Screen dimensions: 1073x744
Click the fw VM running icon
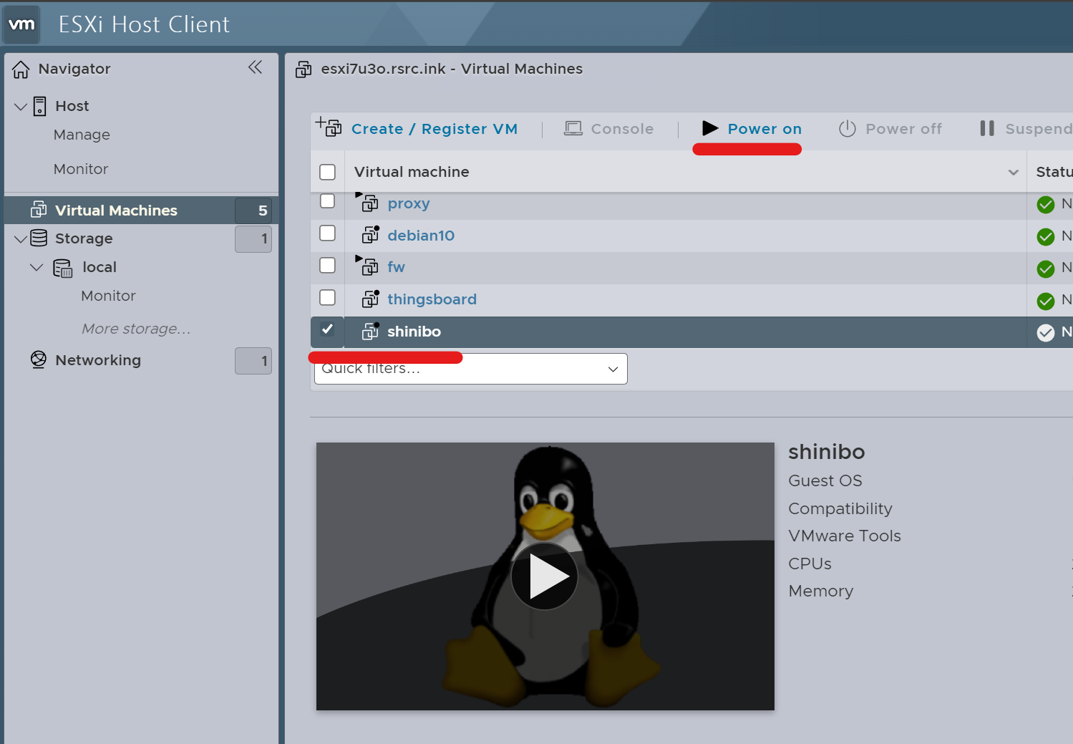[367, 266]
